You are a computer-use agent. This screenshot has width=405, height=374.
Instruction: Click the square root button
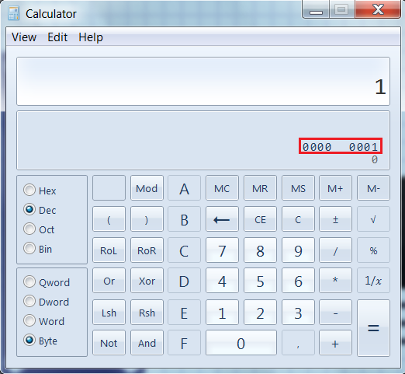pos(373,219)
